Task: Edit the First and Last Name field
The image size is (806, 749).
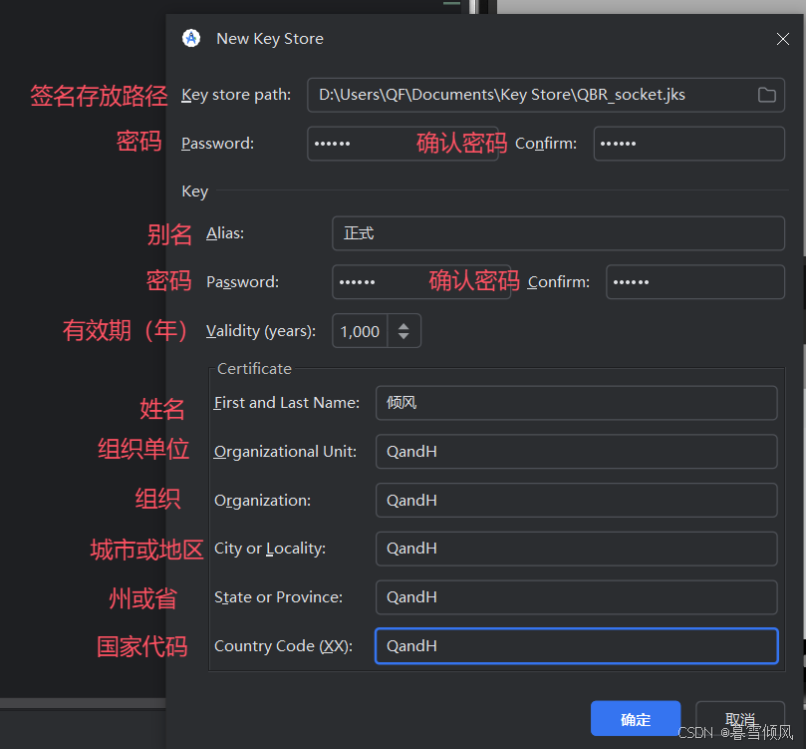Action: tap(576, 403)
